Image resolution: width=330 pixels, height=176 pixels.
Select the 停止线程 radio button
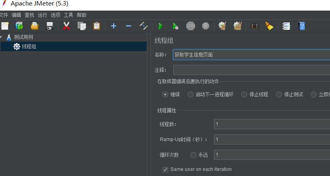click(x=244, y=95)
